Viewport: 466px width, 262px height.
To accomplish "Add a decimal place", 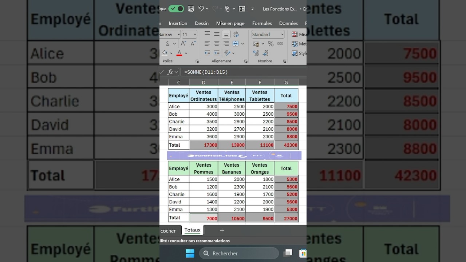I will tap(256, 53).
